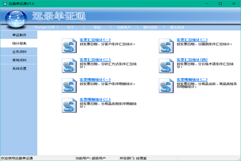The width and height of the screenshot is (241, 161).
Task: Select 统计报表 in the sidebar
Action: [x=19, y=43]
